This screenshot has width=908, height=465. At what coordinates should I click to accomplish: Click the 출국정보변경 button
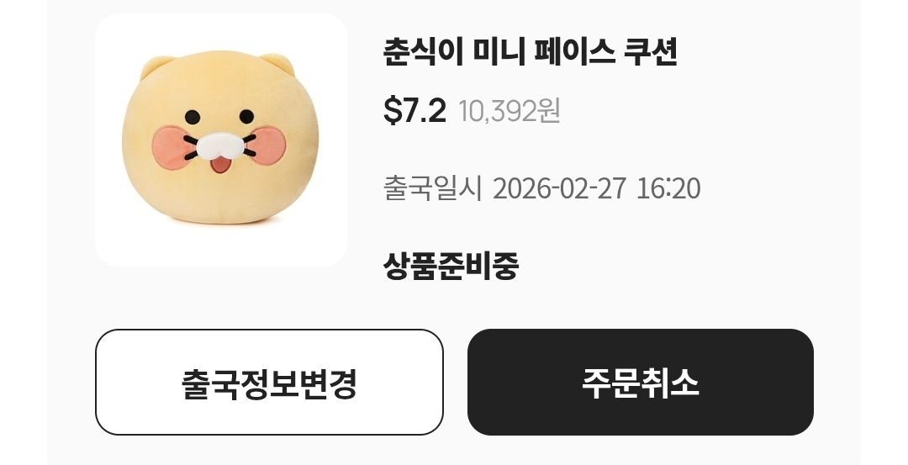coord(269,383)
